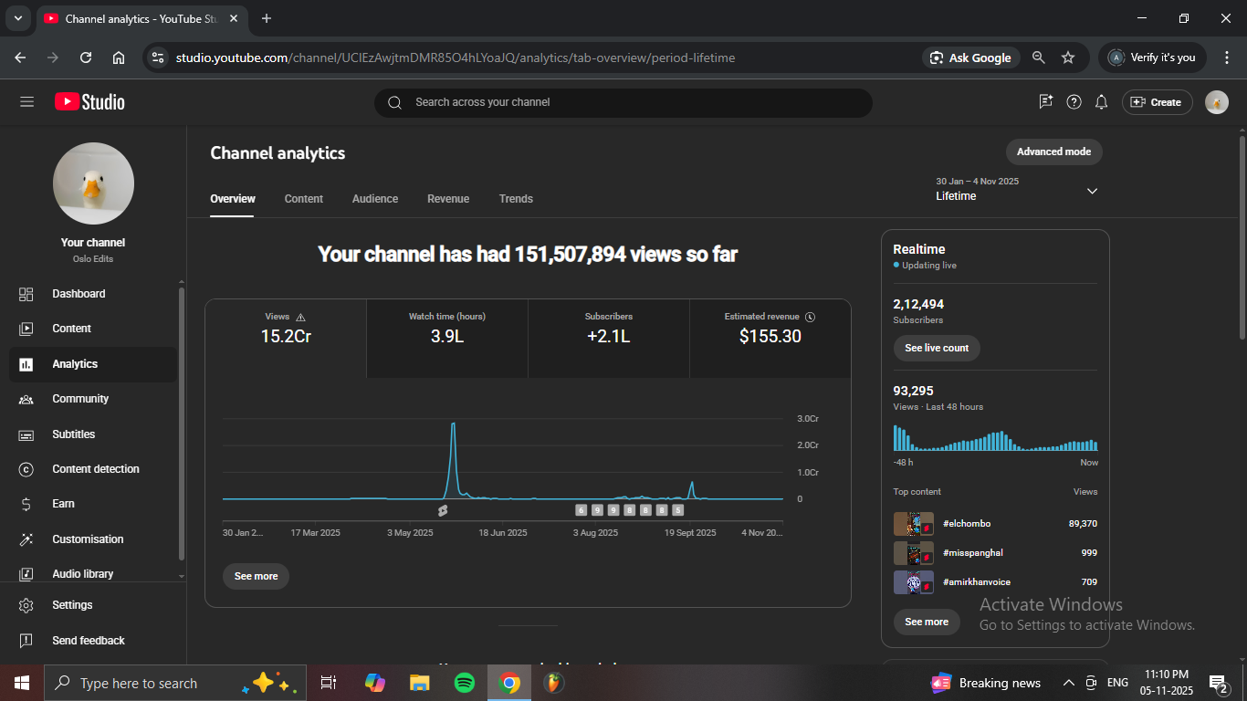Screen dimensions: 1247x701
Task: Open Audio library from sidebar
Action: [82, 574]
